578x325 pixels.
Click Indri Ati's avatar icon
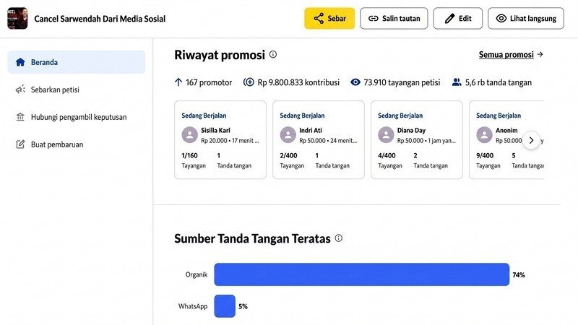pos(288,135)
